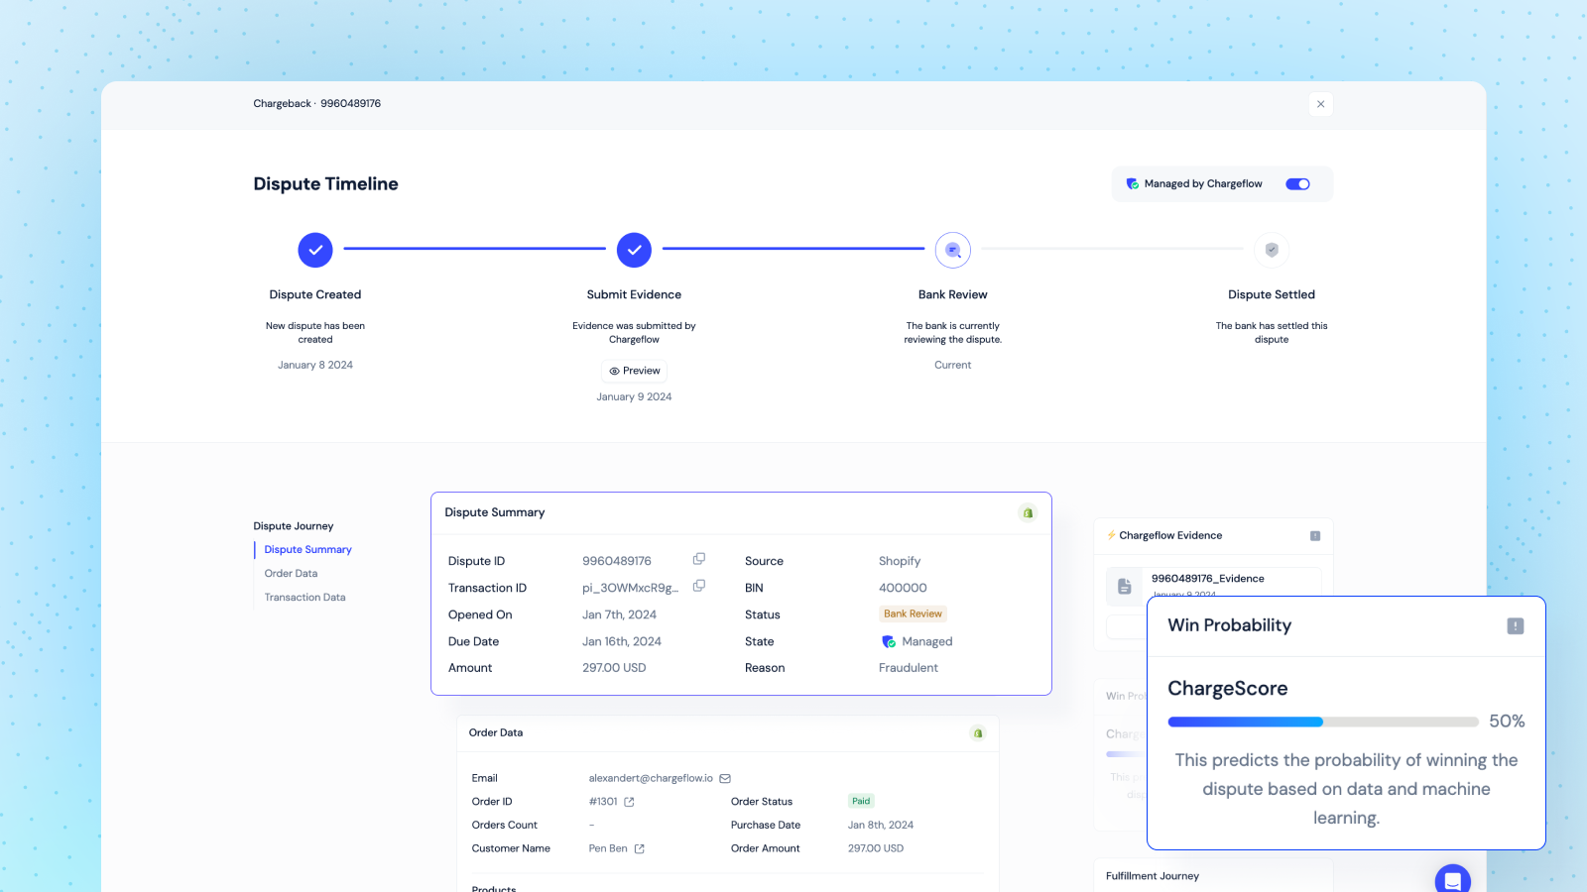Copy the Dispute ID to clipboard
This screenshot has width=1587, height=892.
tap(699, 558)
